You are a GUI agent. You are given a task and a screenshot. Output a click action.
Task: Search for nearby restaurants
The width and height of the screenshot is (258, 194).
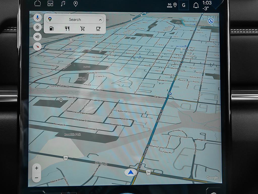click(67, 29)
